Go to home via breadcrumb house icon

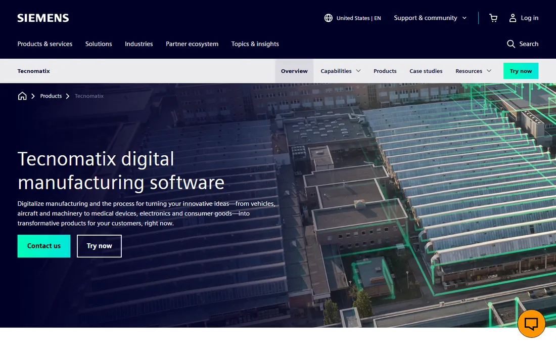[x=22, y=96]
